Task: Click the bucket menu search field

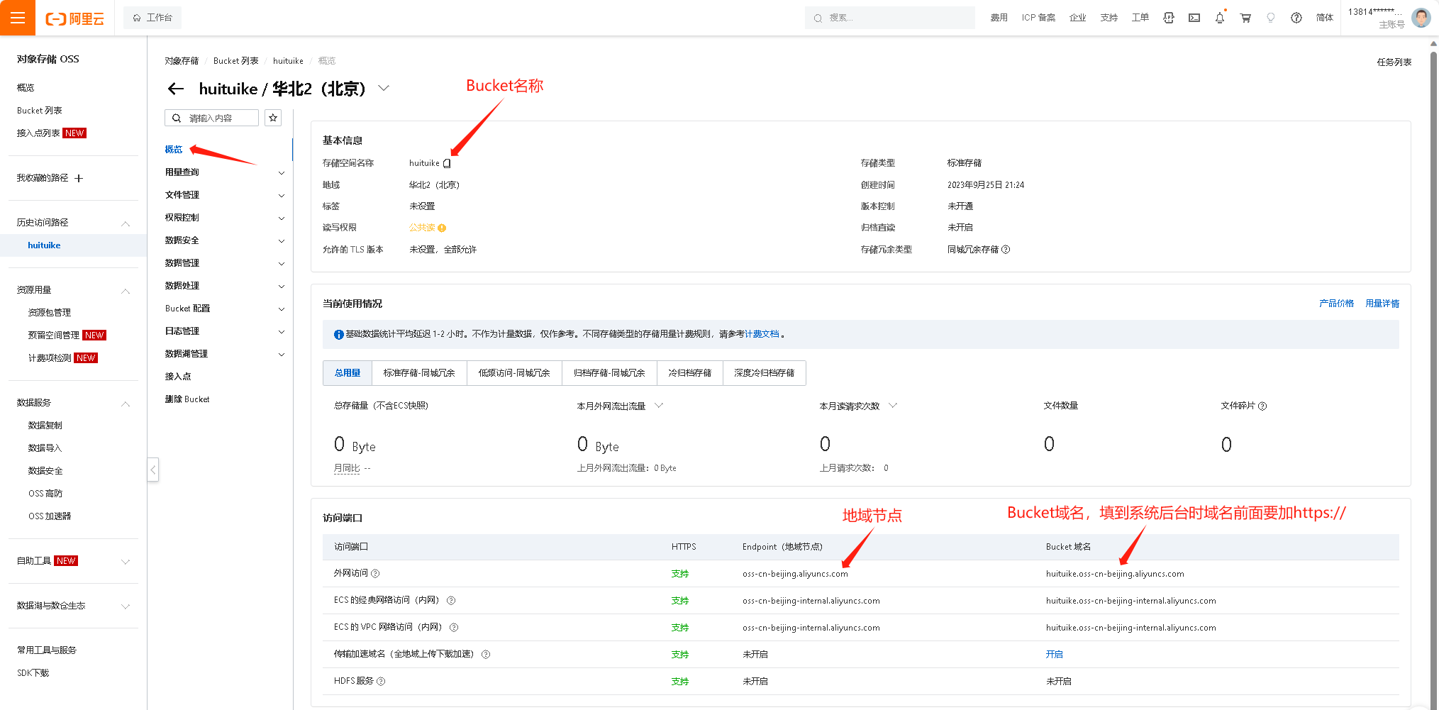Action: click(x=211, y=118)
